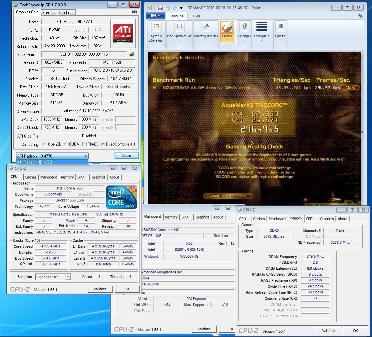Click the GPU Name field in GPU-Z
Screen dimensions: 372x337
[x=74, y=22]
